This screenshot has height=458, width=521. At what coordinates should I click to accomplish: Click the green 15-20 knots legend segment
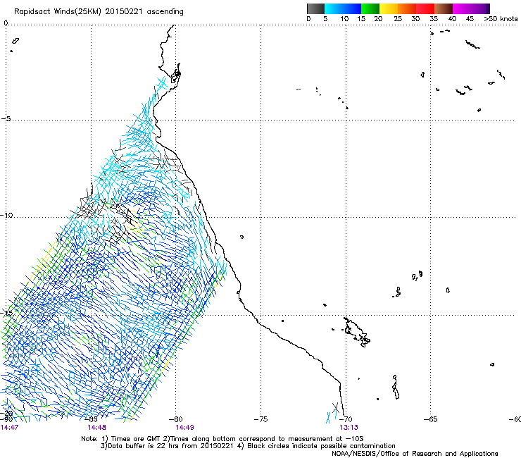tap(370, 8)
